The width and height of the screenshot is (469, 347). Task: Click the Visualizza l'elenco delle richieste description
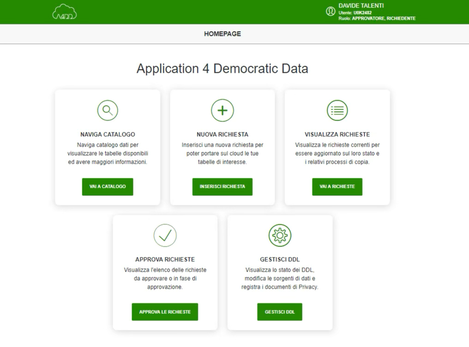click(165, 278)
